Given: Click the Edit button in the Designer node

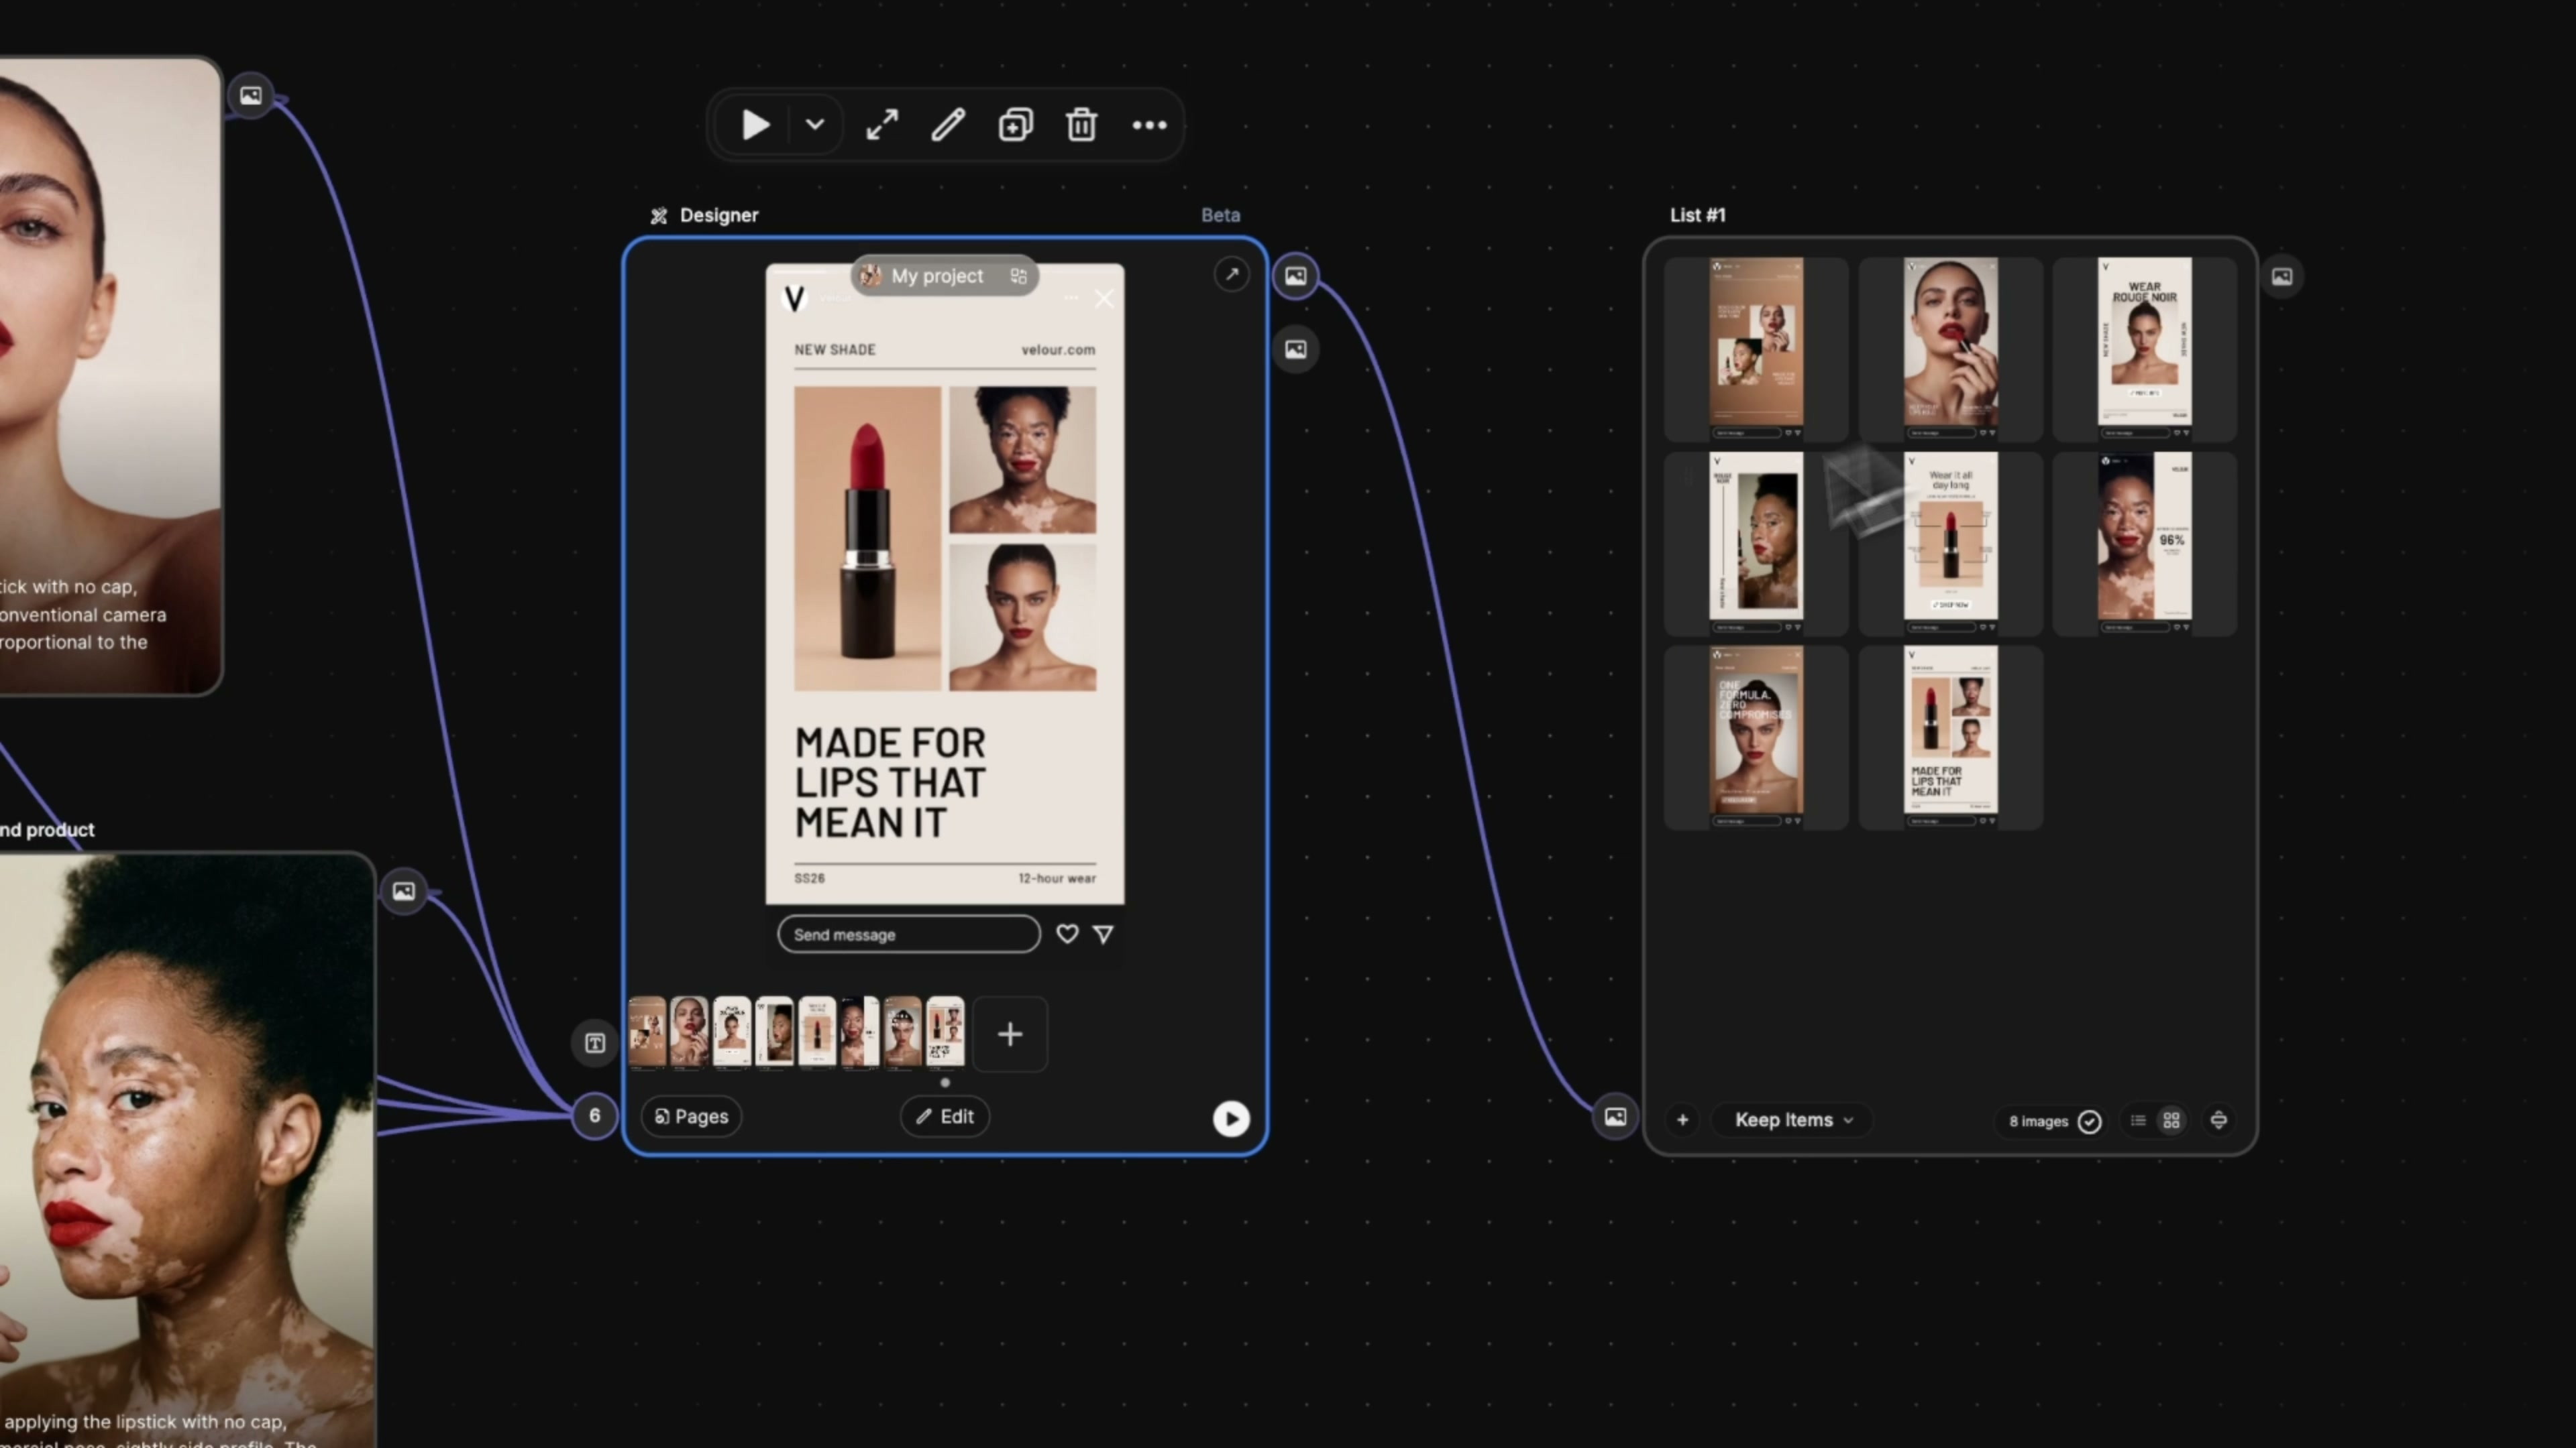Looking at the screenshot, I should coord(945,1116).
